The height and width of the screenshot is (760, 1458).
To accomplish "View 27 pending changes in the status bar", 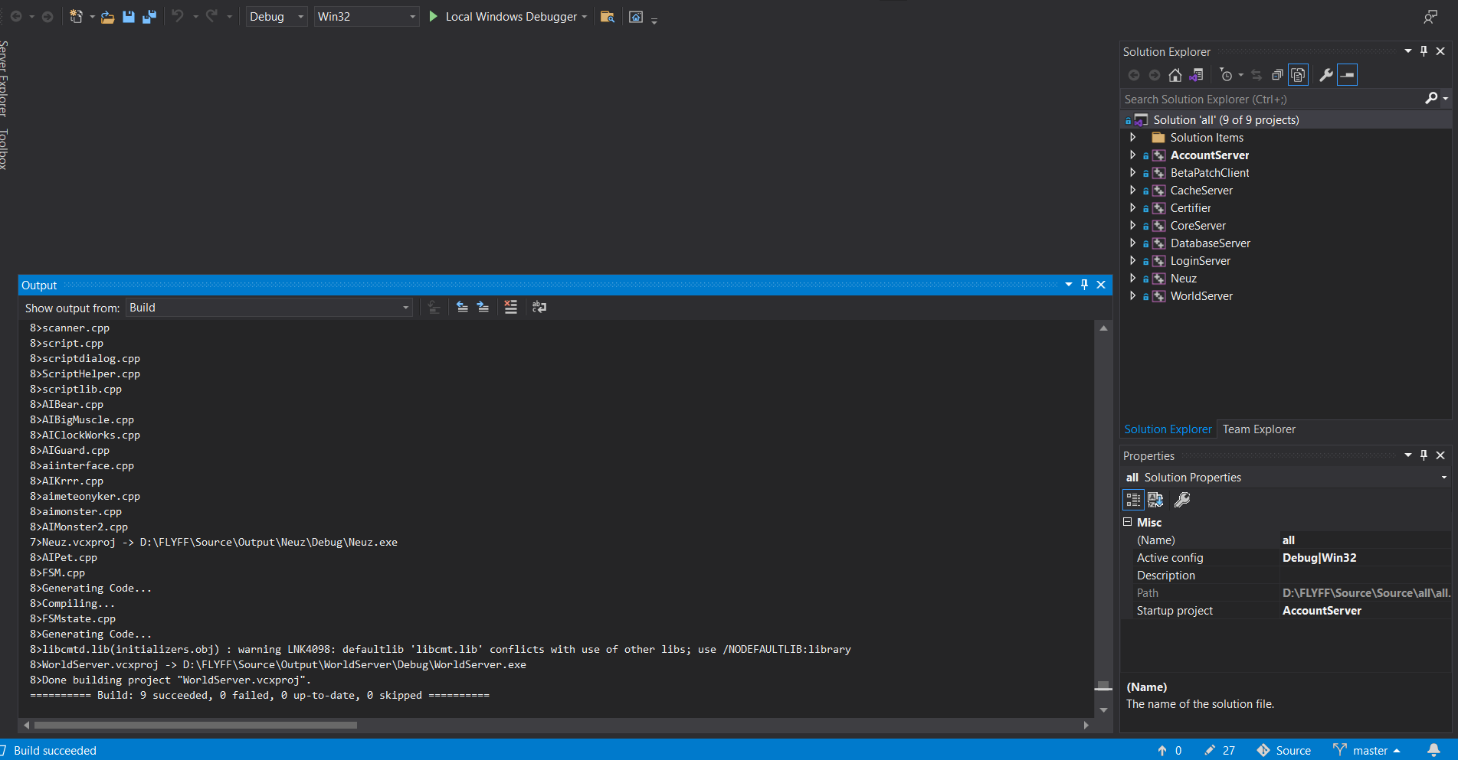I will pyautogui.click(x=1220, y=750).
